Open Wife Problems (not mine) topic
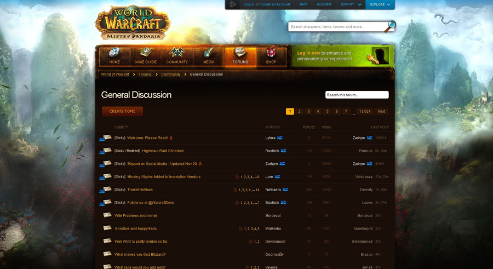This screenshot has width=493, height=269. (136, 215)
